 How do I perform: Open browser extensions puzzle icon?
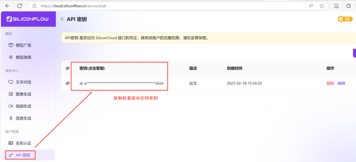coord(348,6)
